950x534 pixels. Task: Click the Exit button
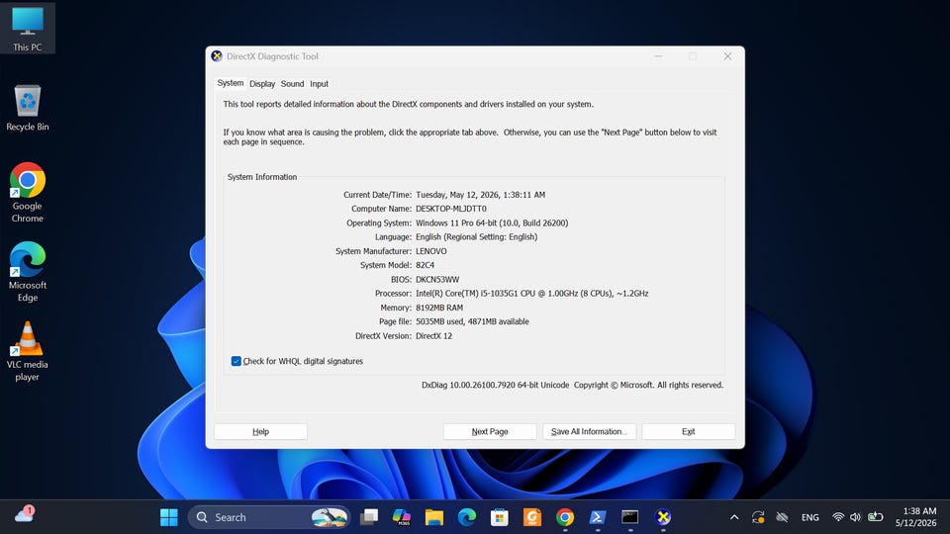click(689, 432)
